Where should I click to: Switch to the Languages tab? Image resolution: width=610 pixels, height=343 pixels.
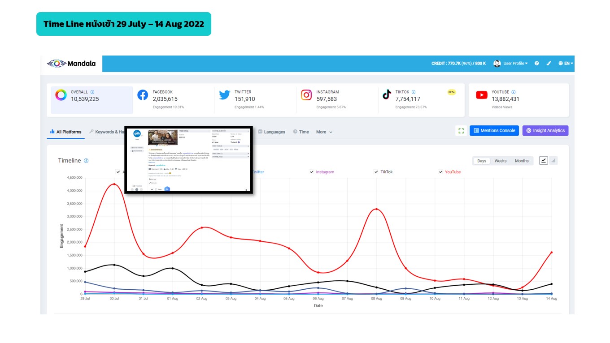271,132
